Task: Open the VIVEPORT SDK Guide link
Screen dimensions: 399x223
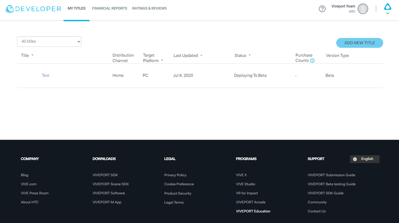Action: point(326,193)
